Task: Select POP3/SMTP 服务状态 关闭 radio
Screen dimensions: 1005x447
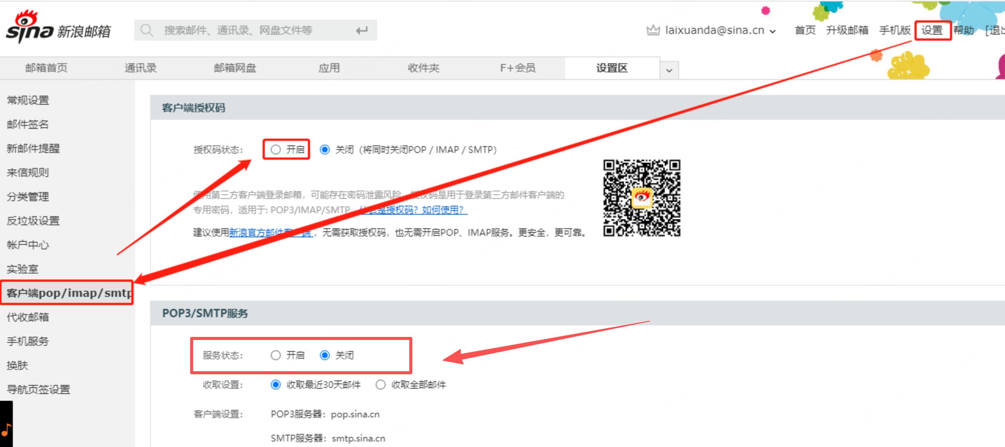Action: point(324,355)
